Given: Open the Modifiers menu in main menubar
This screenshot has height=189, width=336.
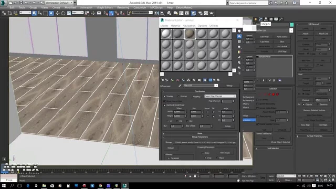Looking at the screenshot, I should [70, 8].
